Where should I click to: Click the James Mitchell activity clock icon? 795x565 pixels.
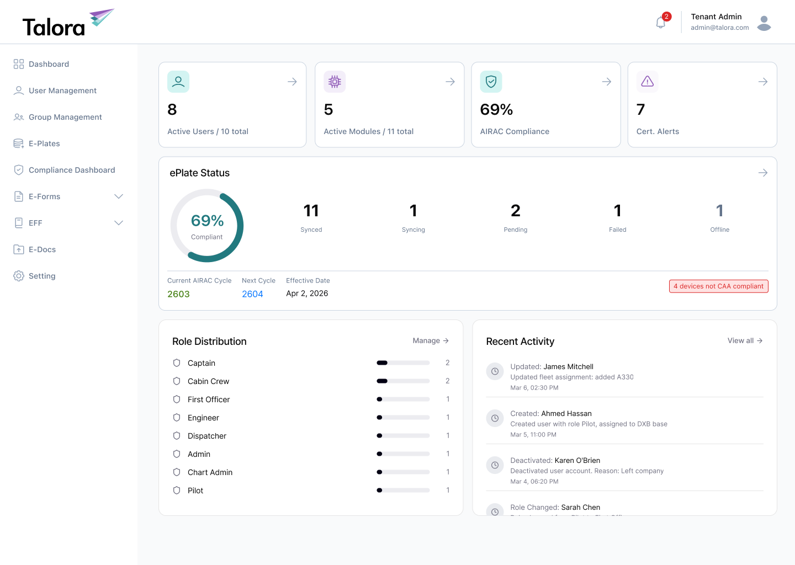[x=495, y=371]
